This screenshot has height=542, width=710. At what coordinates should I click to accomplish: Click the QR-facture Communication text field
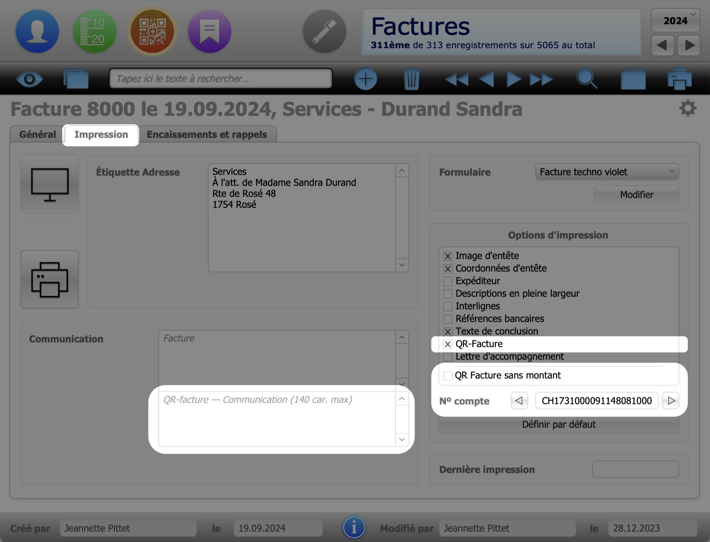point(277,419)
